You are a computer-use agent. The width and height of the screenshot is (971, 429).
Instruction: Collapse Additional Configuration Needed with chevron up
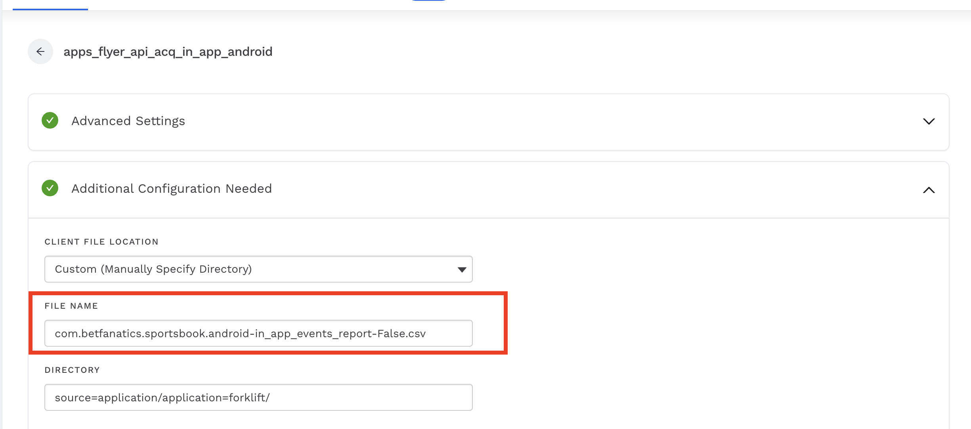[x=929, y=190]
